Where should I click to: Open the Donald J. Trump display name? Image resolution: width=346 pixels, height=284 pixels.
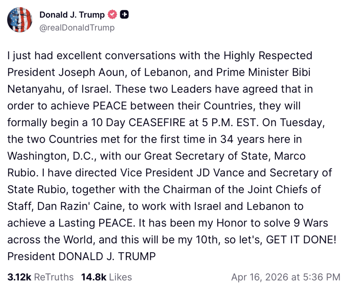(x=72, y=15)
